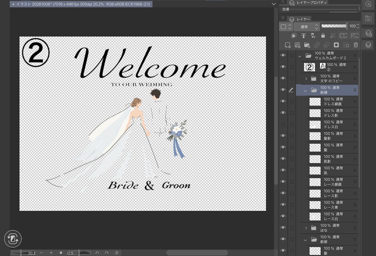Create a new layer folder

[307, 45]
